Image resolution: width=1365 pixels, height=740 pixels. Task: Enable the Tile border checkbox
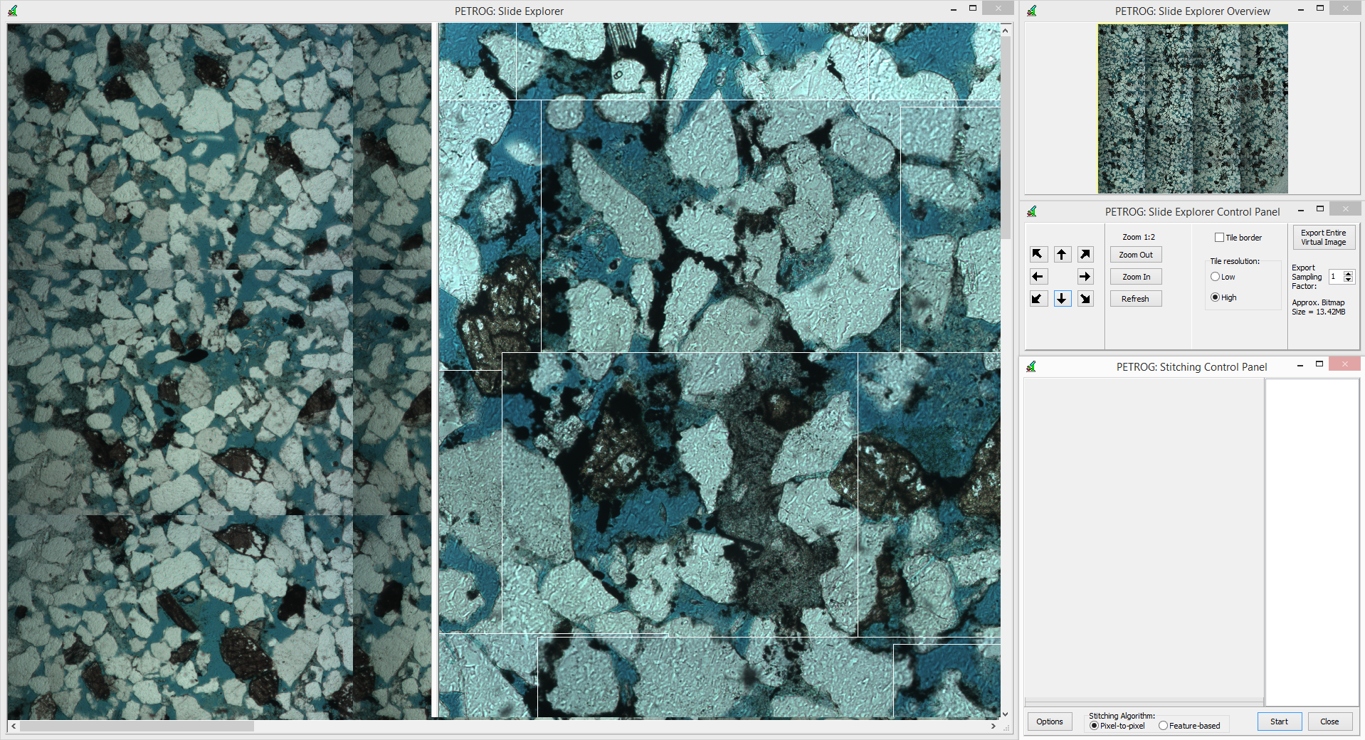[x=1219, y=238]
